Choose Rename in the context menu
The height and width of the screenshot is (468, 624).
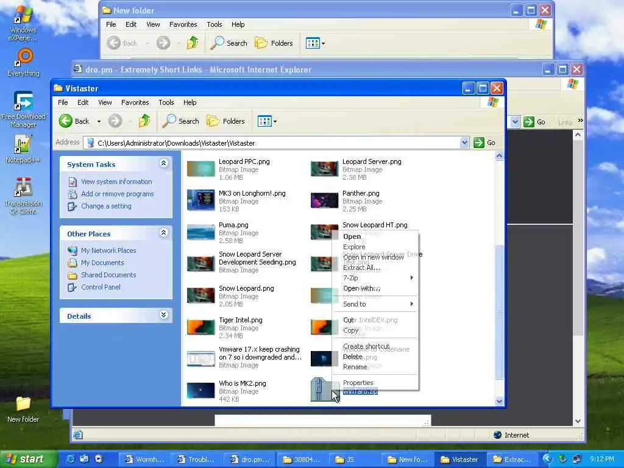pyautogui.click(x=375, y=367)
